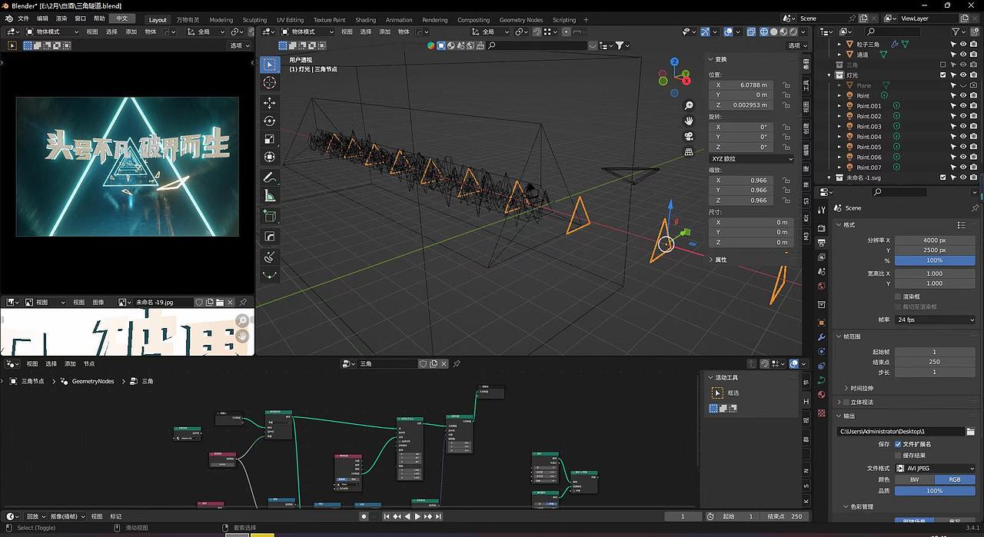984x537 pixels.
Task: Select the Add Cube tool
Action: 270,217
